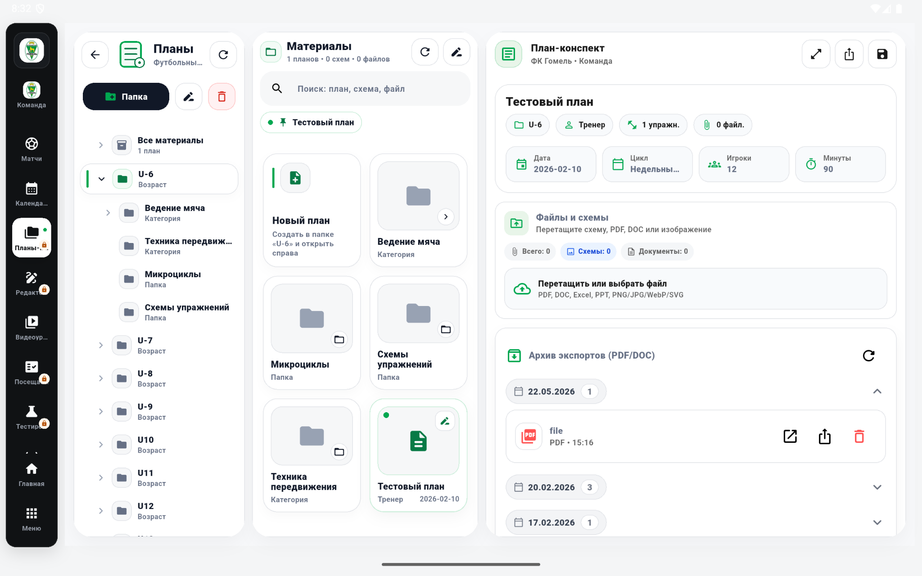Click the back arrow in Планы panel
This screenshot has height=576, width=922.
pyautogui.click(x=95, y=55)
